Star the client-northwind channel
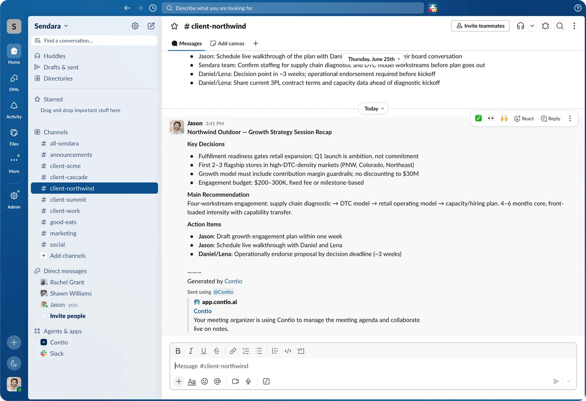This screenshot has height=401, width=586. click(x=174, y=26)
